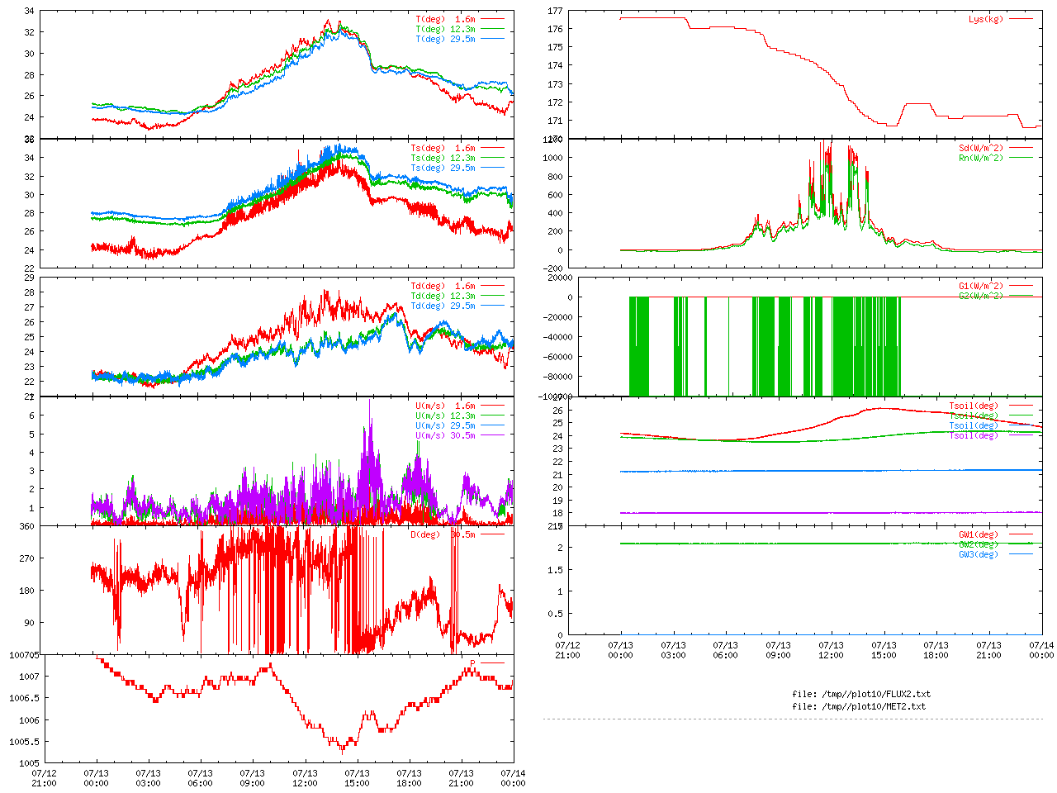Select the Sd(W/m^2) legend entry
Image resolution: width=1057 pixels, height=793 pixels.
tap(980, 148)
